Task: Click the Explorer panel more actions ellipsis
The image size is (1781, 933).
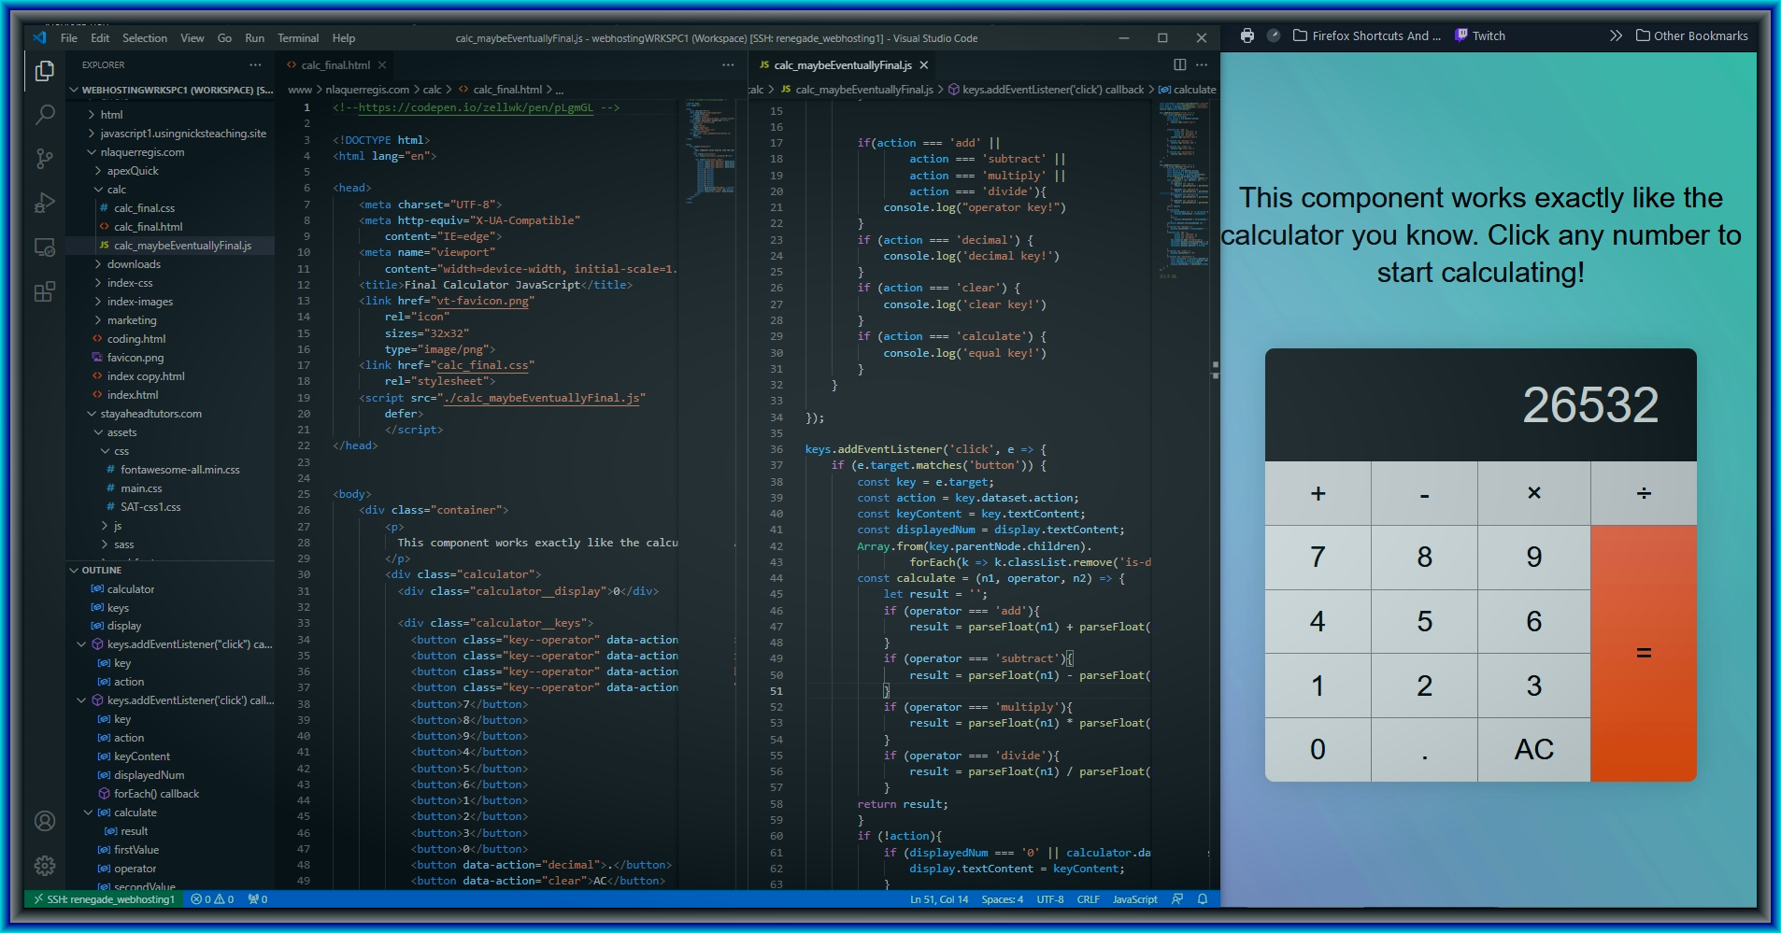Action: click(255, 64)
